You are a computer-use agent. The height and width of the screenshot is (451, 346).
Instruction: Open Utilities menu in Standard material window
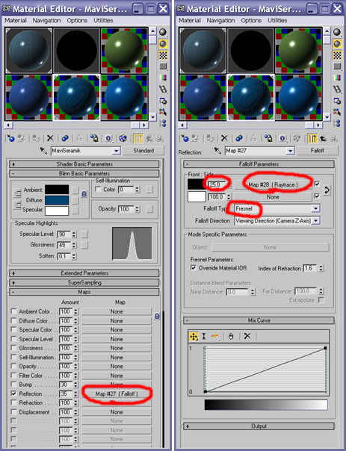click(x=103, y=20)
